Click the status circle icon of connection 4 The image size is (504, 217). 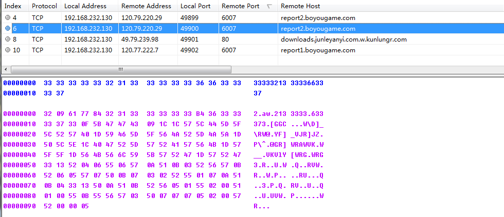[8, 18]
